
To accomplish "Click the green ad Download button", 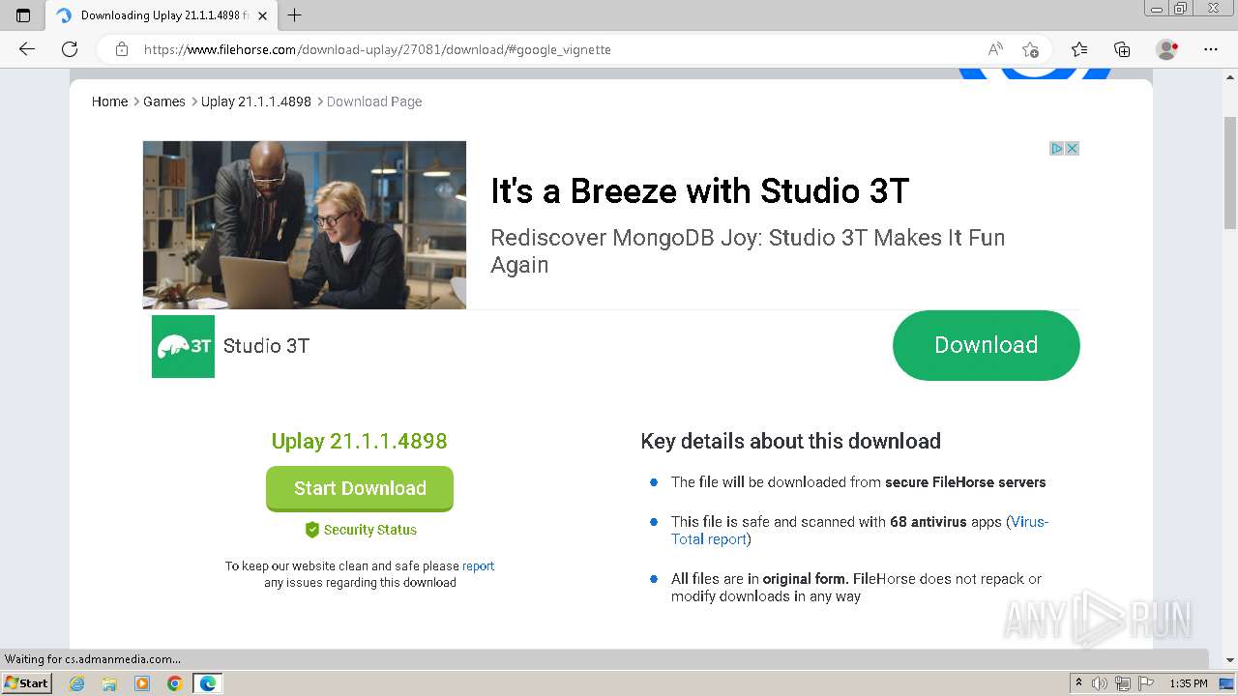I will pyautogui.click(x=986, y=345).
